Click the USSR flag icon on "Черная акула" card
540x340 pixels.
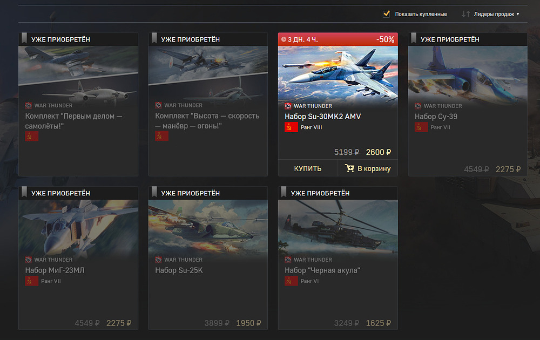[x=291, y=281]
